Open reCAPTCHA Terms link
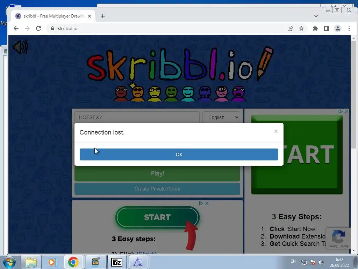Screen dimensions: 358x269 [x=344, y=246]
